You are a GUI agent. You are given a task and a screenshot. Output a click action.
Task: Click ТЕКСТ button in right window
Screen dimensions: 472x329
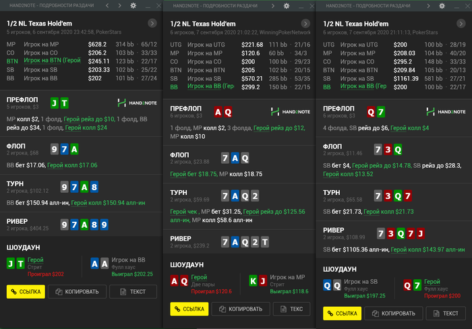(x=446, y=313)
